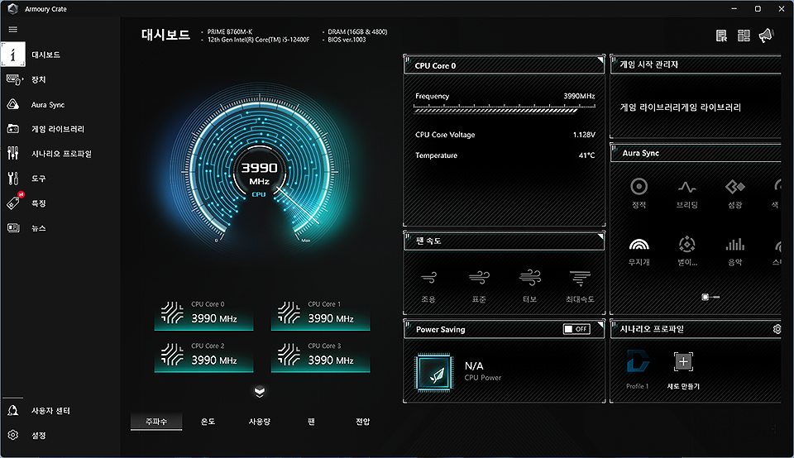Image resolution: width=794 pixels, height=458 pixels.
Task: Select the Max Speed (최대속도) fan mode
Action: [x=580, y=279]
